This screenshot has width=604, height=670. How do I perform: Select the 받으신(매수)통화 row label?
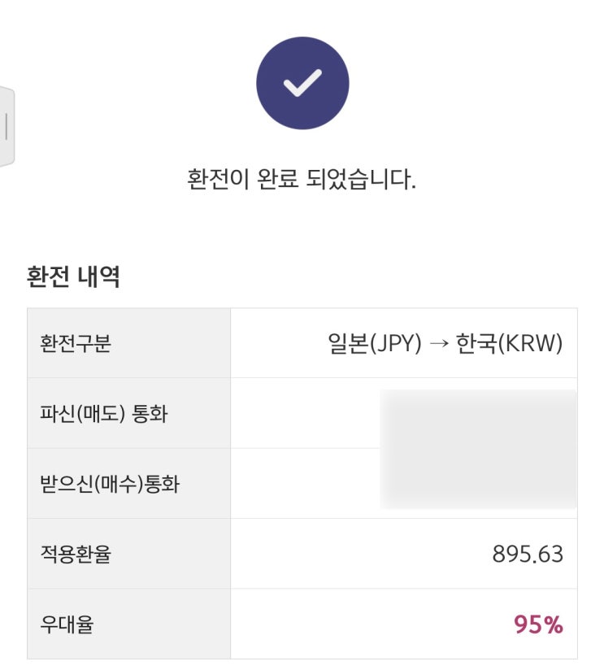[x=110, y=485]
